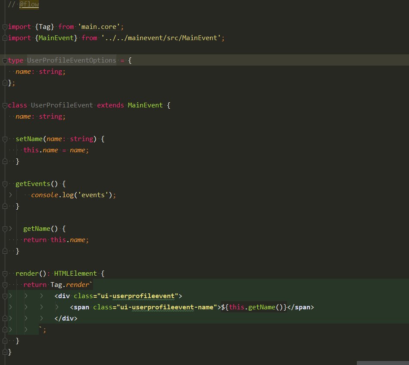409x365 pixels.
Task: Click the @flow annotation comment
Action: (x=29, y=4)
